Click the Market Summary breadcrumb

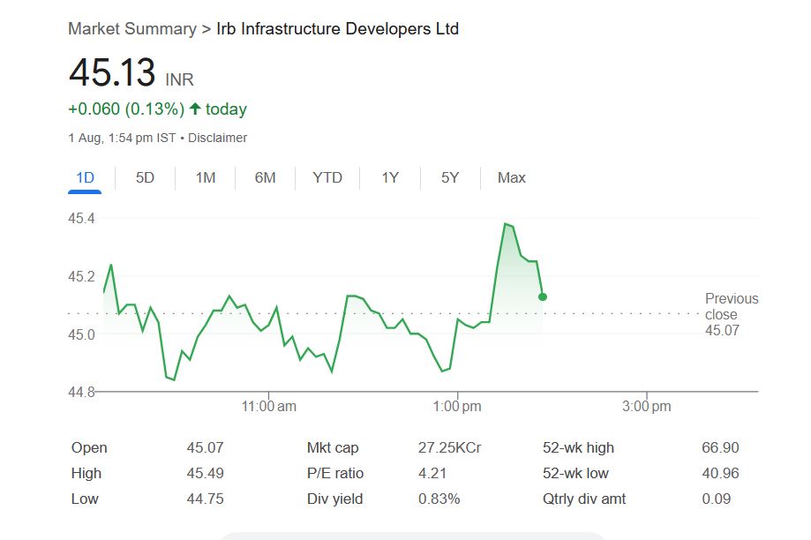point(132,28)
